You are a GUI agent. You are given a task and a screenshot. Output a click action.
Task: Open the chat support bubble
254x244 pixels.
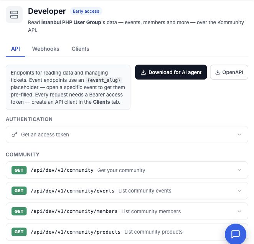point(235,234)
